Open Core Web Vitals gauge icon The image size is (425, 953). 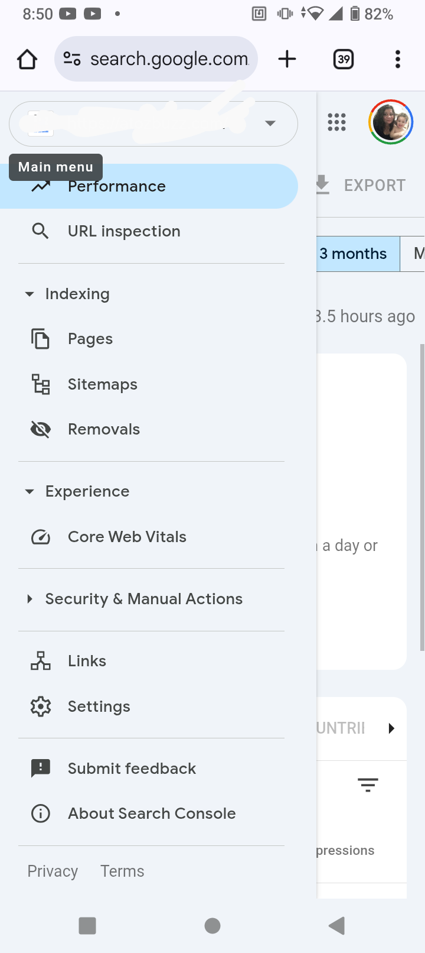pos(40,537)
